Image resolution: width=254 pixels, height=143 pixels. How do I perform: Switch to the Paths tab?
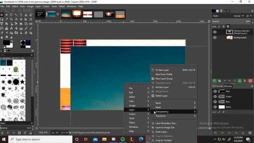coord(228,86)
